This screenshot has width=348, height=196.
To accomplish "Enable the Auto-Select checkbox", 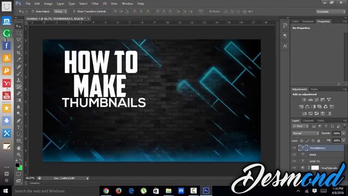I will click(33, 11).
